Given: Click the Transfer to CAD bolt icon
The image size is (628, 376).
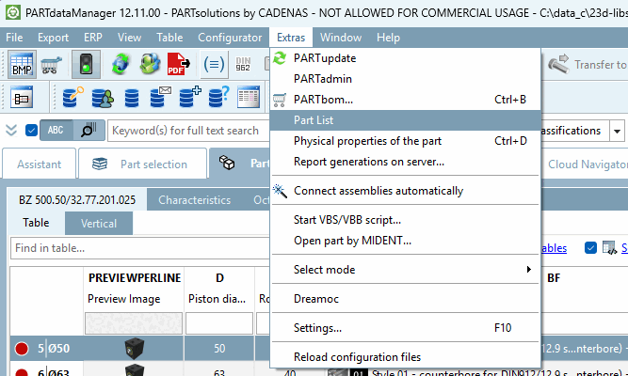Looking at the screenshot, I should point(558,64).
